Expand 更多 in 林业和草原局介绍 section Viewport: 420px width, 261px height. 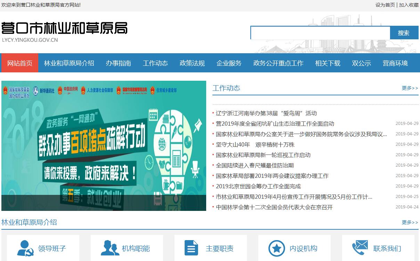click(x=410, y=222)
